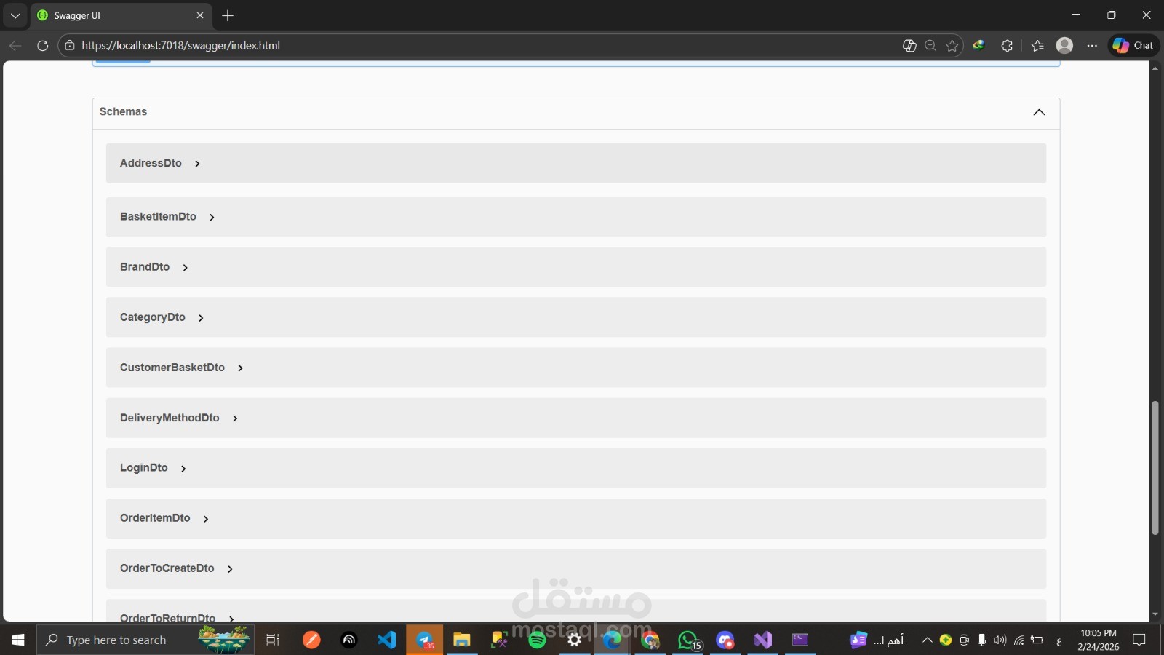Click the Schemas heading text
1164x655 pixels.
point(123,111)
